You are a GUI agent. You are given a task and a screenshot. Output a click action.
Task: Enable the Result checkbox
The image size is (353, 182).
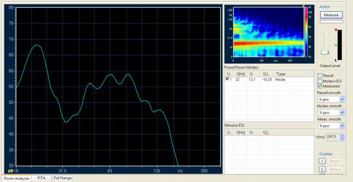pos(320,75)
